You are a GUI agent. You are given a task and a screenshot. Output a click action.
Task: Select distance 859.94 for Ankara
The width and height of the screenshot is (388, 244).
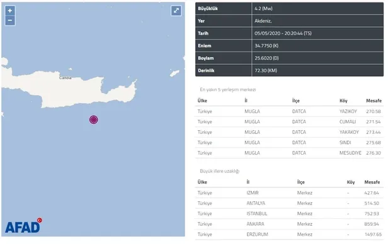pyautogui.click(x=372, y=224)
